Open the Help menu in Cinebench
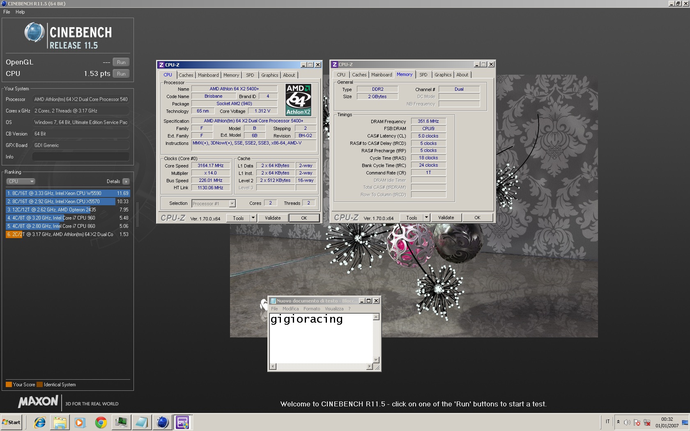The height and width of the screenshot is (431, 690). pyautogui.click(x=20, y=12)
